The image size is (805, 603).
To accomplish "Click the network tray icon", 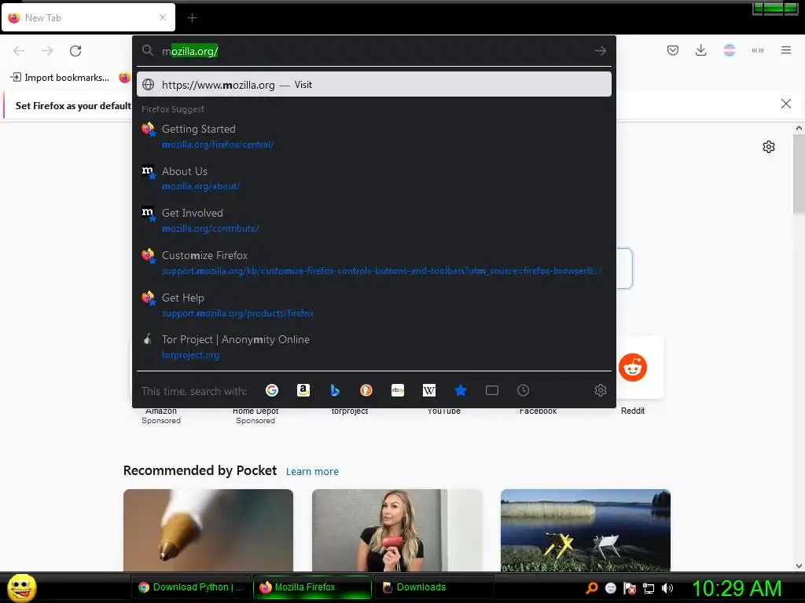I will pyautogui.click(x=649, y=588).
